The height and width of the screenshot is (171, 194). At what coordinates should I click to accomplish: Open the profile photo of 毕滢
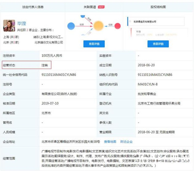[x=9, y=26]
